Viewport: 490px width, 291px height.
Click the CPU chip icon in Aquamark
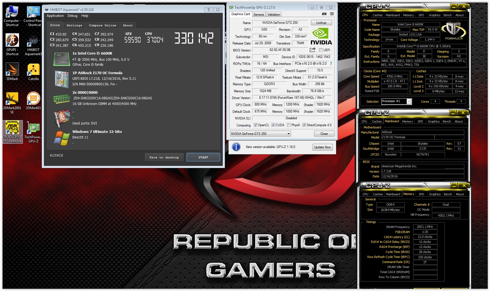point(61,59)
